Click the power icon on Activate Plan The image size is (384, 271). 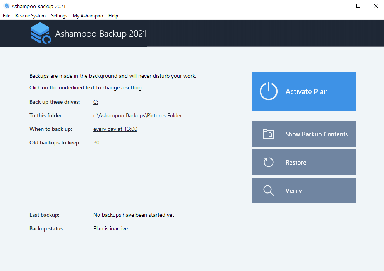[x=268, y=91]
